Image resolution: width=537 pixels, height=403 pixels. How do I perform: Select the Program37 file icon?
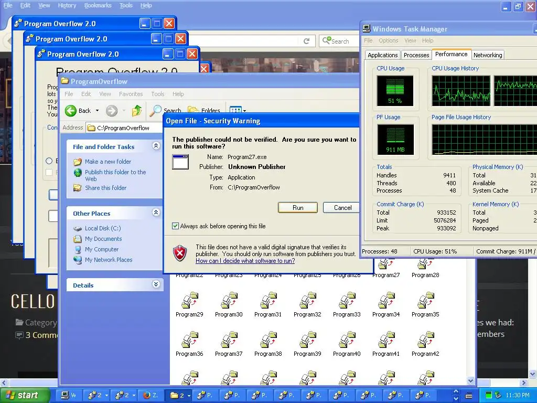pyautogui.click(x=229, y=340)
